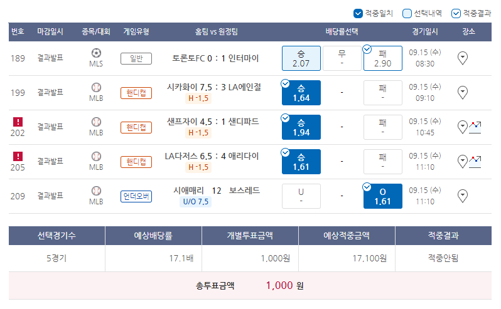This screenshot has height=309, width=501.
Task: Click the 마감일시 column header
Action: (x=50, y=31)
